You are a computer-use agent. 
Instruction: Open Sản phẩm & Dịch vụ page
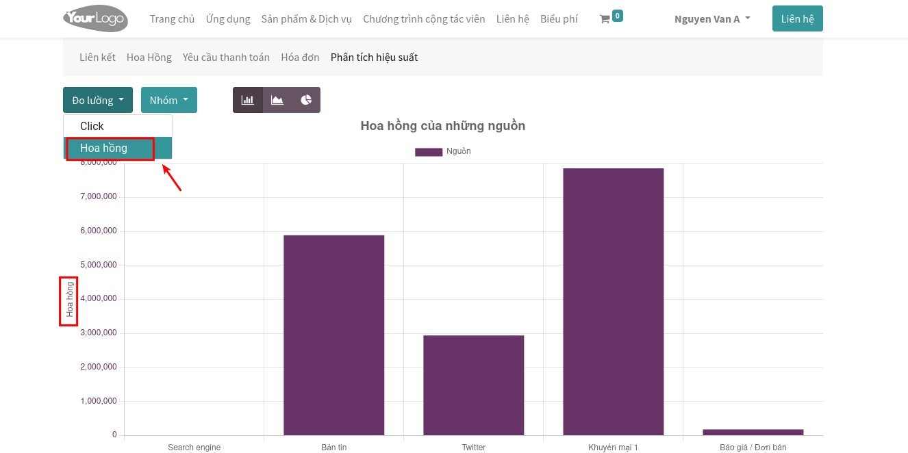coord(307,19)
